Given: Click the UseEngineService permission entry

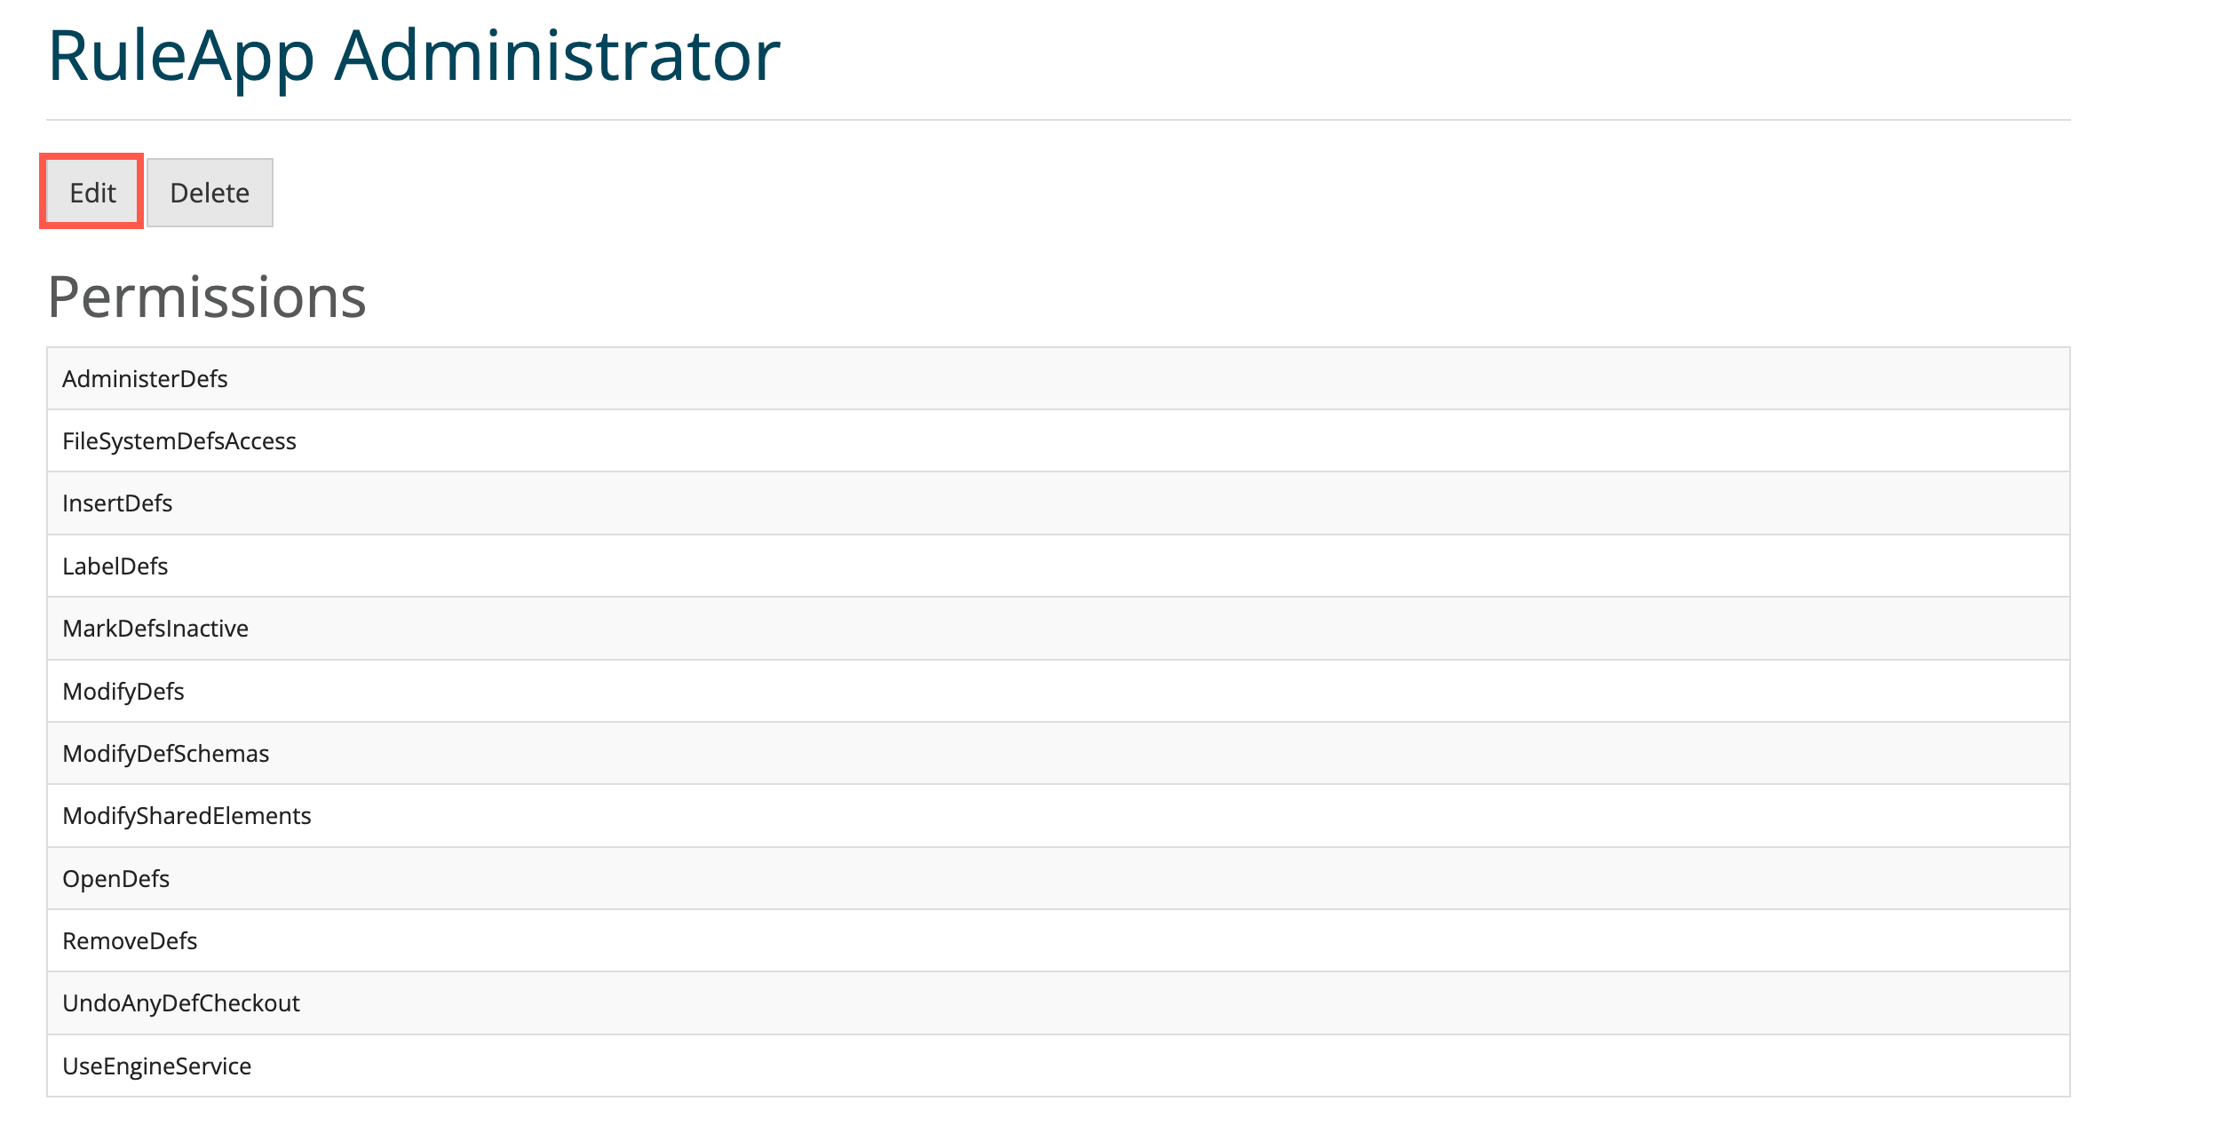Looking at the screenshot, I should click(x=156, y=1066).
